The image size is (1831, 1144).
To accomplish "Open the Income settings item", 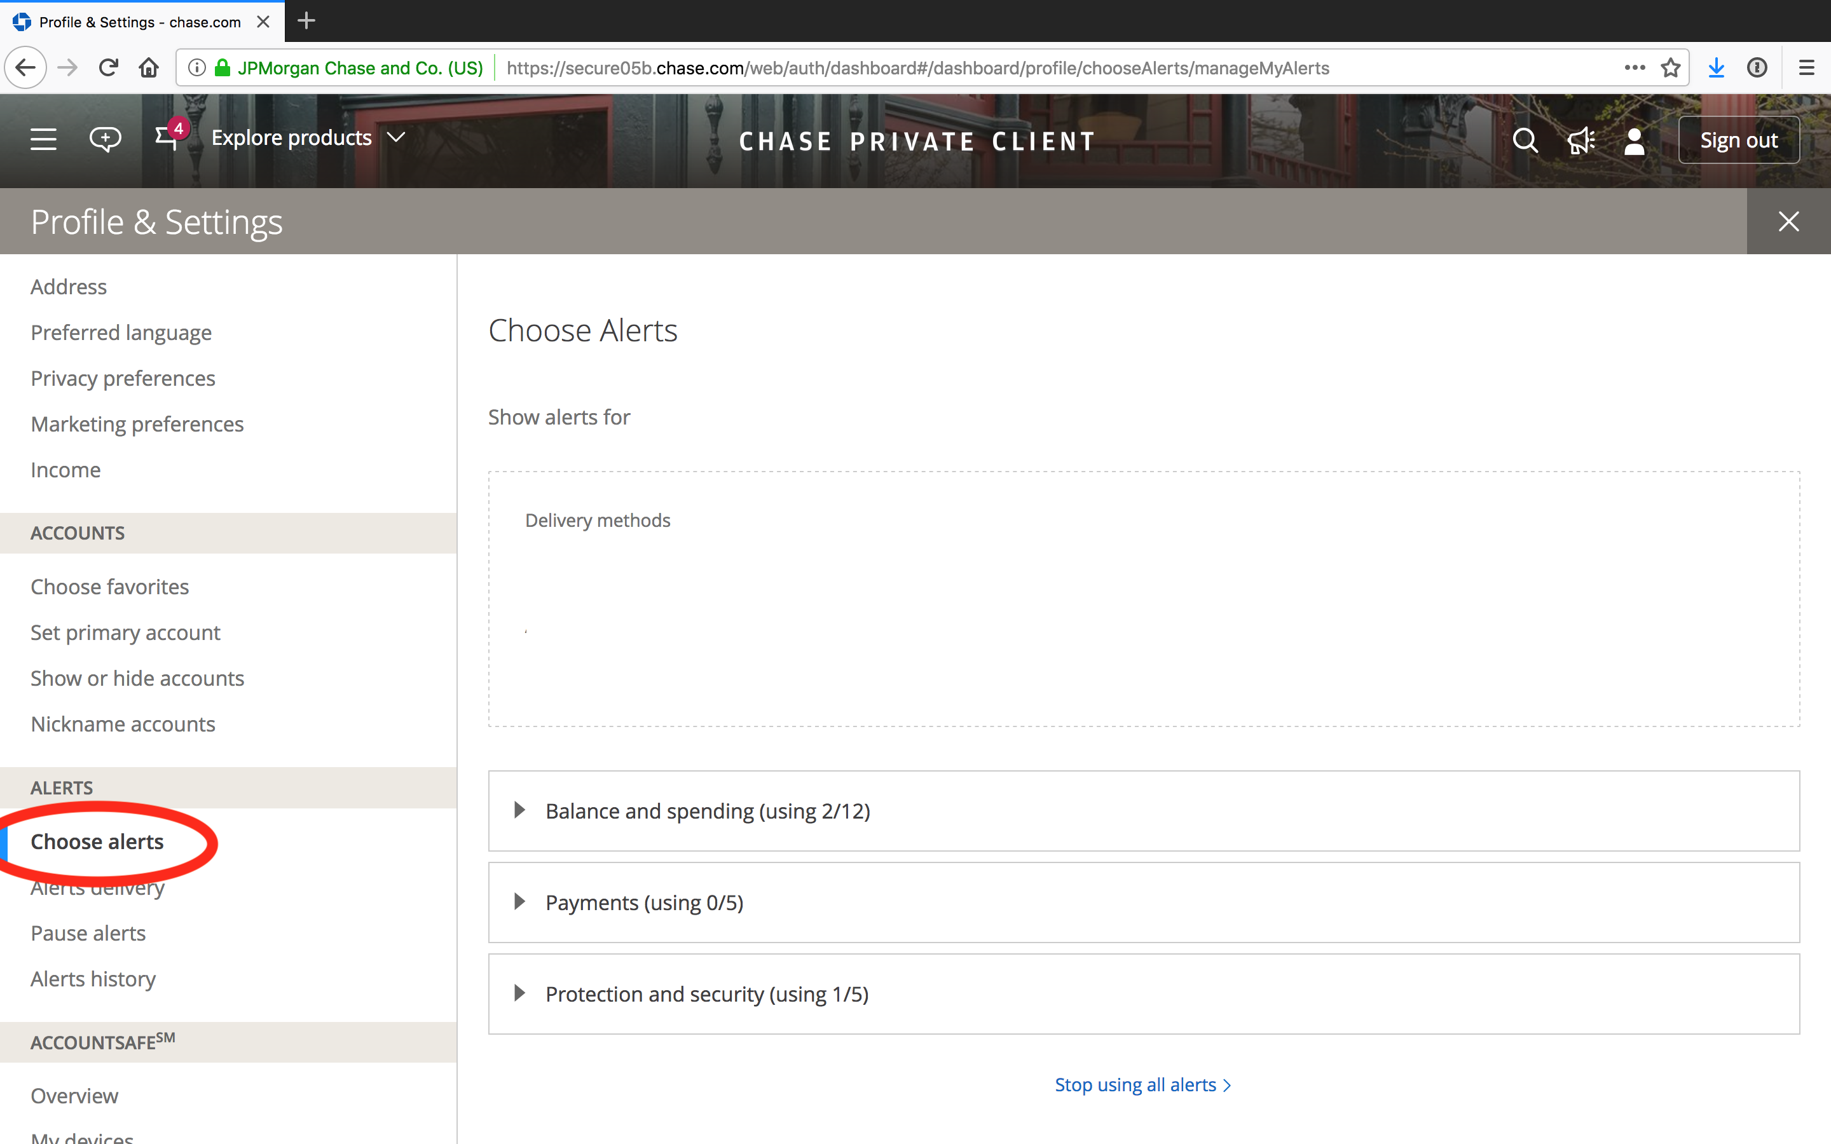I will click(x=66, y=470).
